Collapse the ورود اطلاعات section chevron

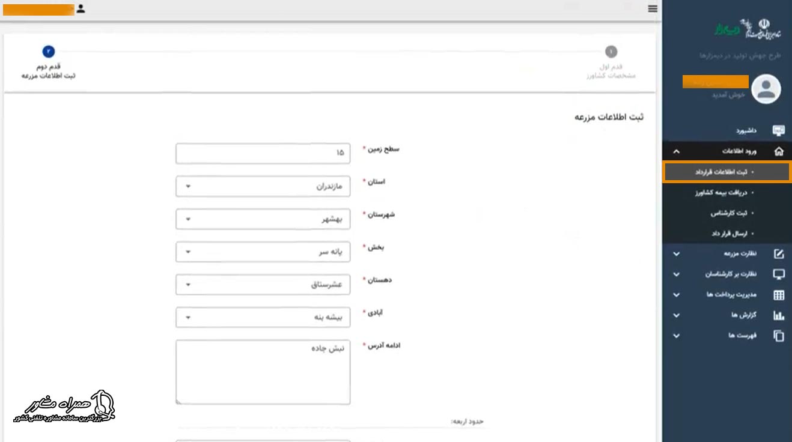[675, 150]
